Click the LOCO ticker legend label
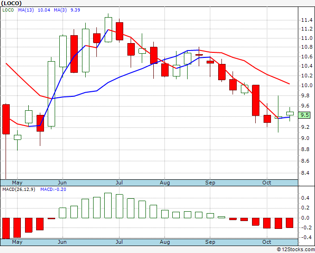The height and width of the screenshot is (253, 315). [x=8, y=10]
